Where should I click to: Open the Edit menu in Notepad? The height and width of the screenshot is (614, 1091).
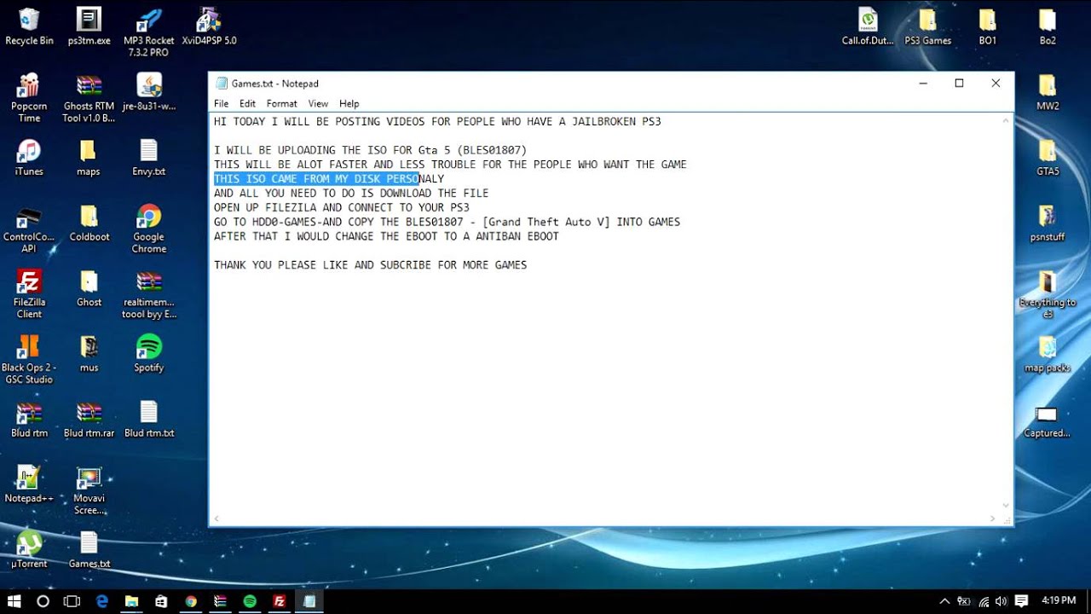point(247,103)
